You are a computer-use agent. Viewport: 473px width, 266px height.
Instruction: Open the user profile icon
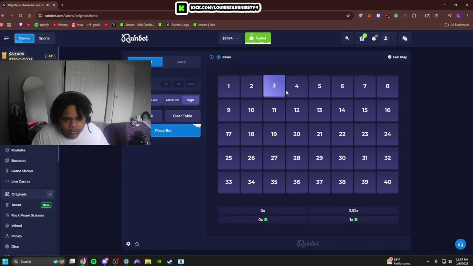click(x=385, y=38)
